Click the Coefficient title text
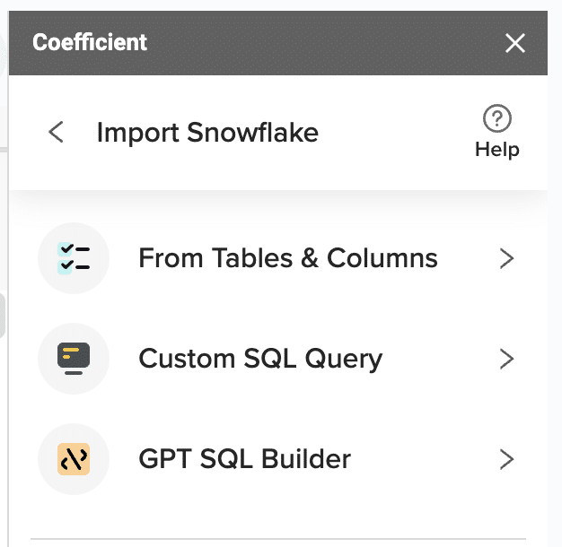 pyautogui.click(x=90, y=42)
